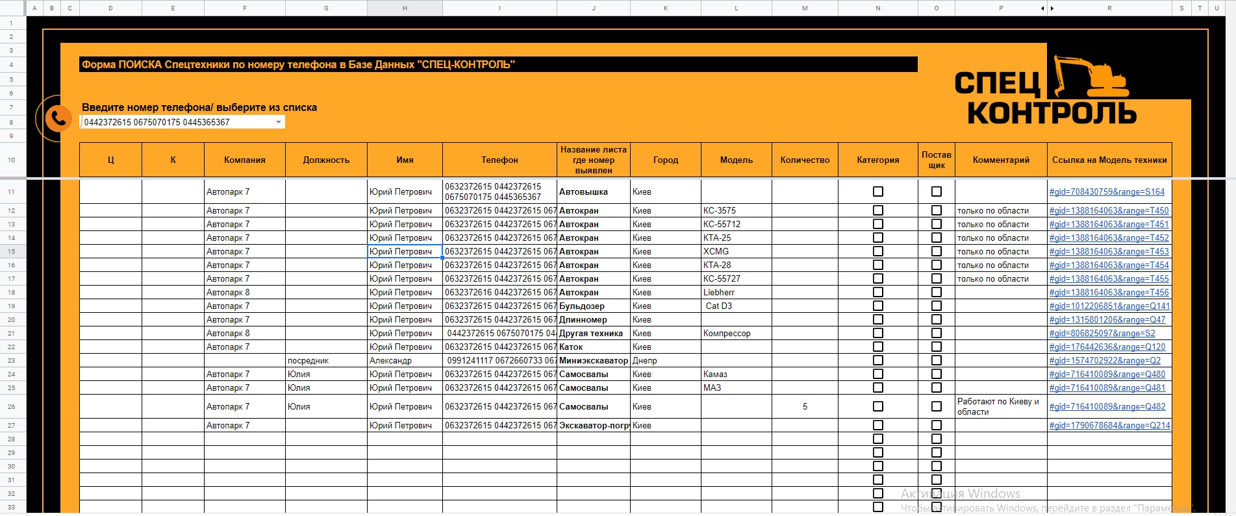Check the Поставщик checkbox in row 26
The image size is (1236, 516).
click(937, 406)
